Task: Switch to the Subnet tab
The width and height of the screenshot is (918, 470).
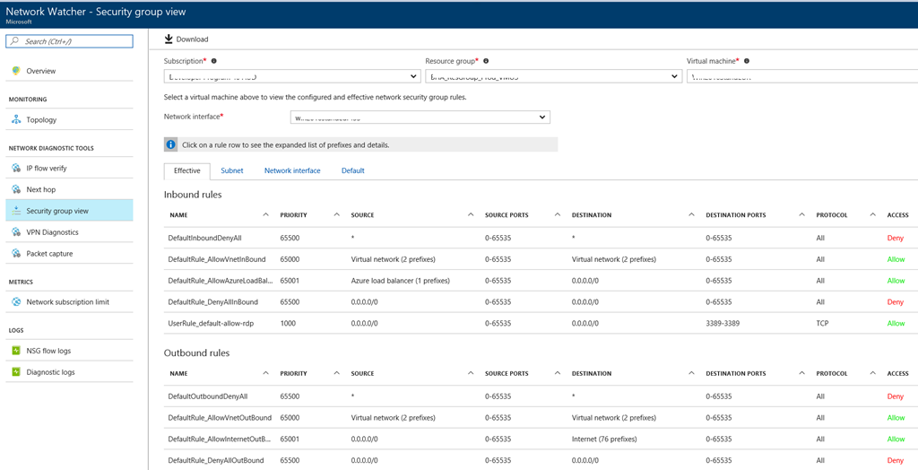Action: tap(231, 170)
